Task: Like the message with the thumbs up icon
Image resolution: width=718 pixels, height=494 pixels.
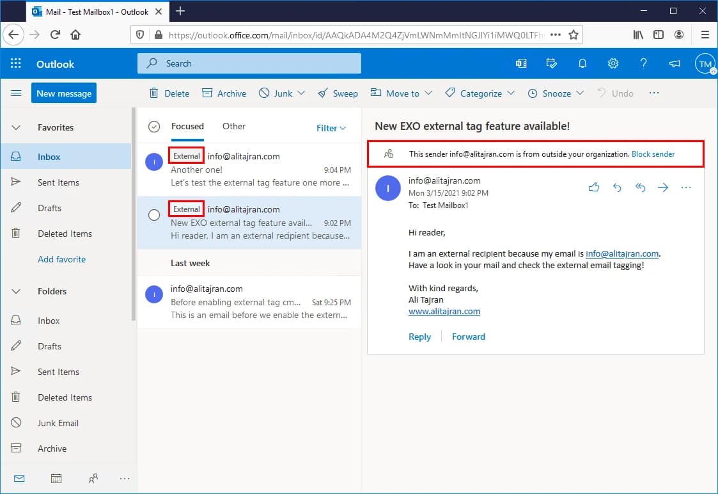Action: coord(594,187)
